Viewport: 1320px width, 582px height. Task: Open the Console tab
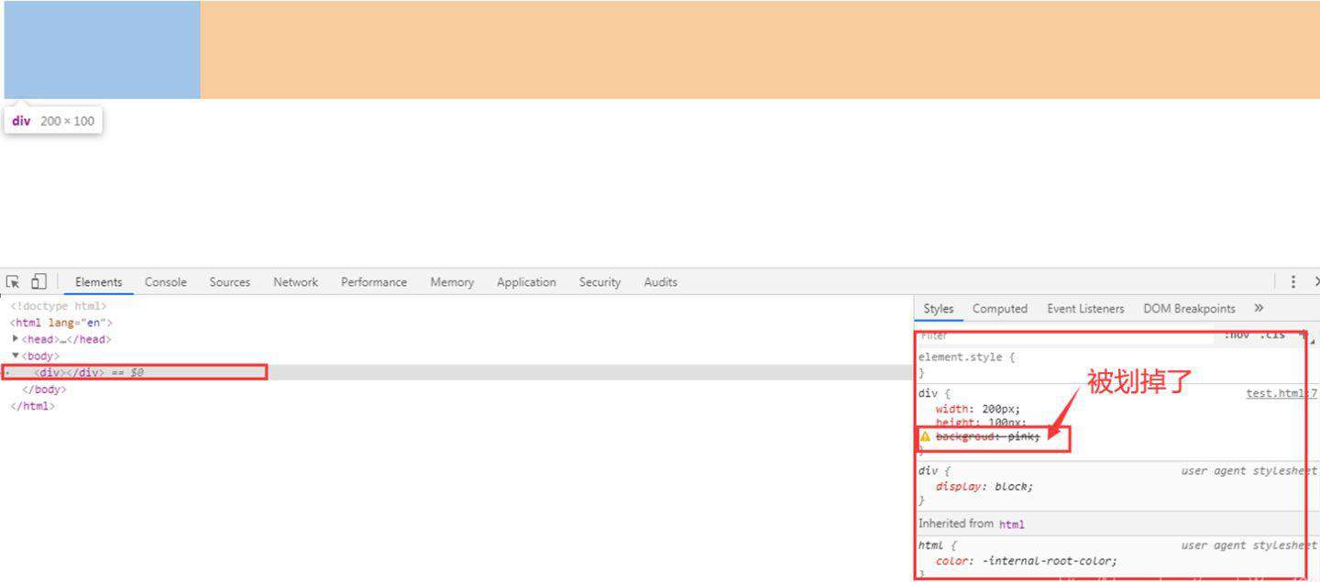coord(166,282)
